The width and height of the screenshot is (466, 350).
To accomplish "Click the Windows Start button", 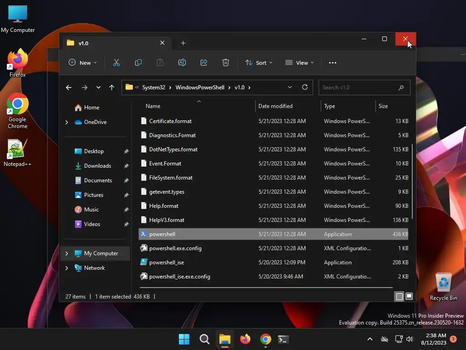I will tap(184, 339).
